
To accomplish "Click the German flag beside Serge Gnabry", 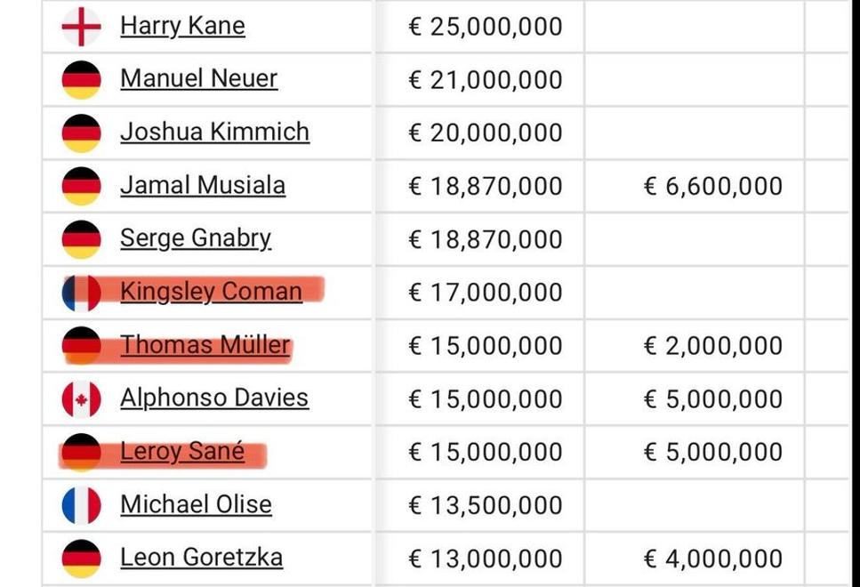I will click(81, 239).
